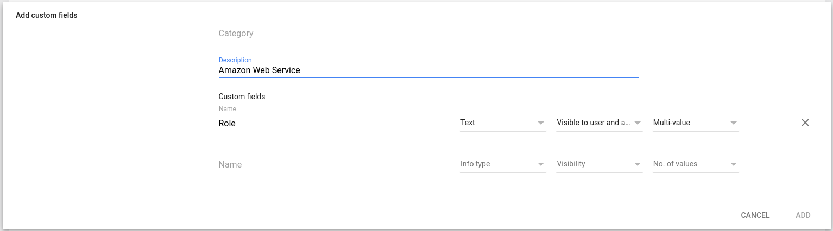Click the arrow beside Multi-value
The image size is (833, 231).
click(734, 123)
